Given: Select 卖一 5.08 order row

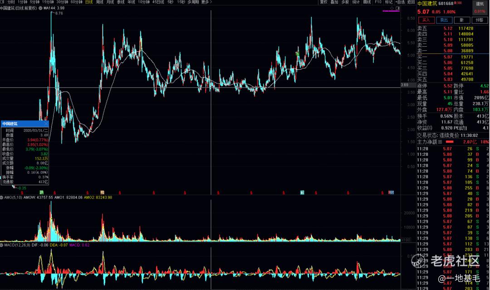Looking at the screenshot, I should (x=452, y=51).
